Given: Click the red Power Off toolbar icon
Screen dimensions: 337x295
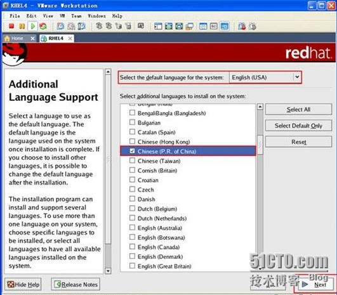Looking at the screenshot, I should pos(11,26).
